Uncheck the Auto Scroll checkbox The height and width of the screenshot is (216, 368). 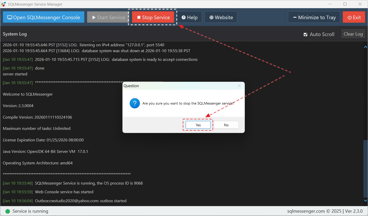point(305,34)
